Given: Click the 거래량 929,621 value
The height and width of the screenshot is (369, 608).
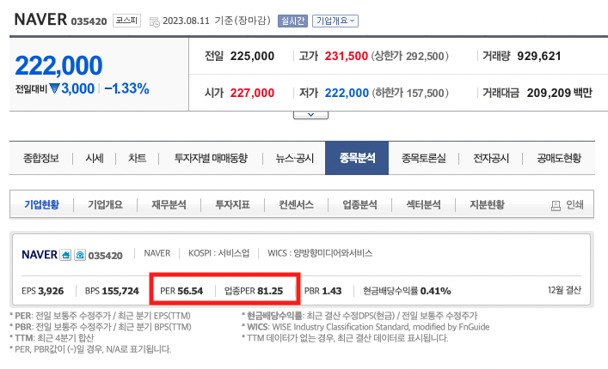Looking at the screenshot, I should (x=539, y=56).
